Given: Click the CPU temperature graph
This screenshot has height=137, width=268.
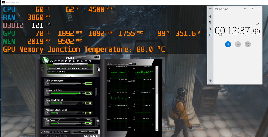Looking at the screenshot, I should [x=119, y=73].
